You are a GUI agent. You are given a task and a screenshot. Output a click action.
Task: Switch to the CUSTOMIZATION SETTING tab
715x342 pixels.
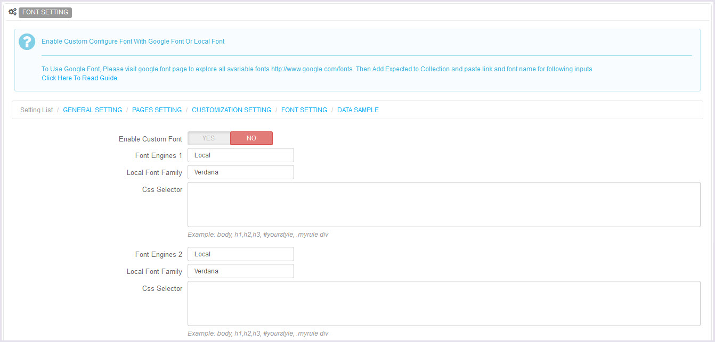click(x=231, y=110)
